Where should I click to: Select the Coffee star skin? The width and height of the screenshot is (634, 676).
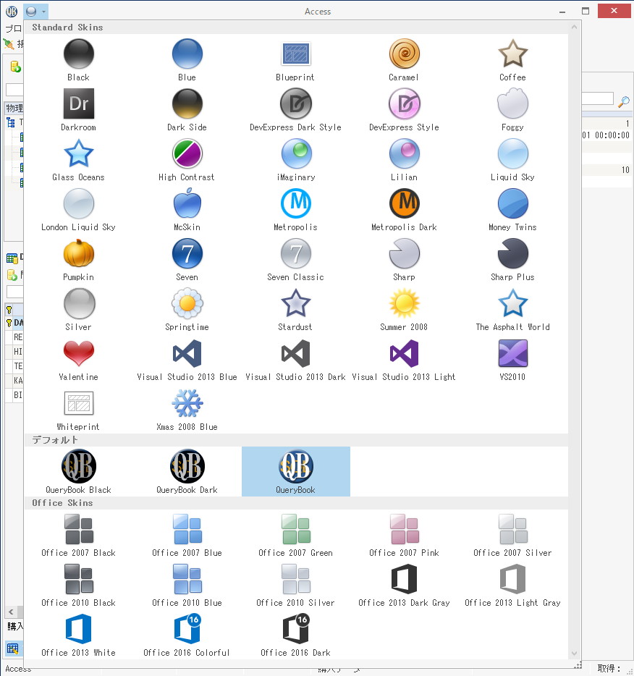[513, 60]
